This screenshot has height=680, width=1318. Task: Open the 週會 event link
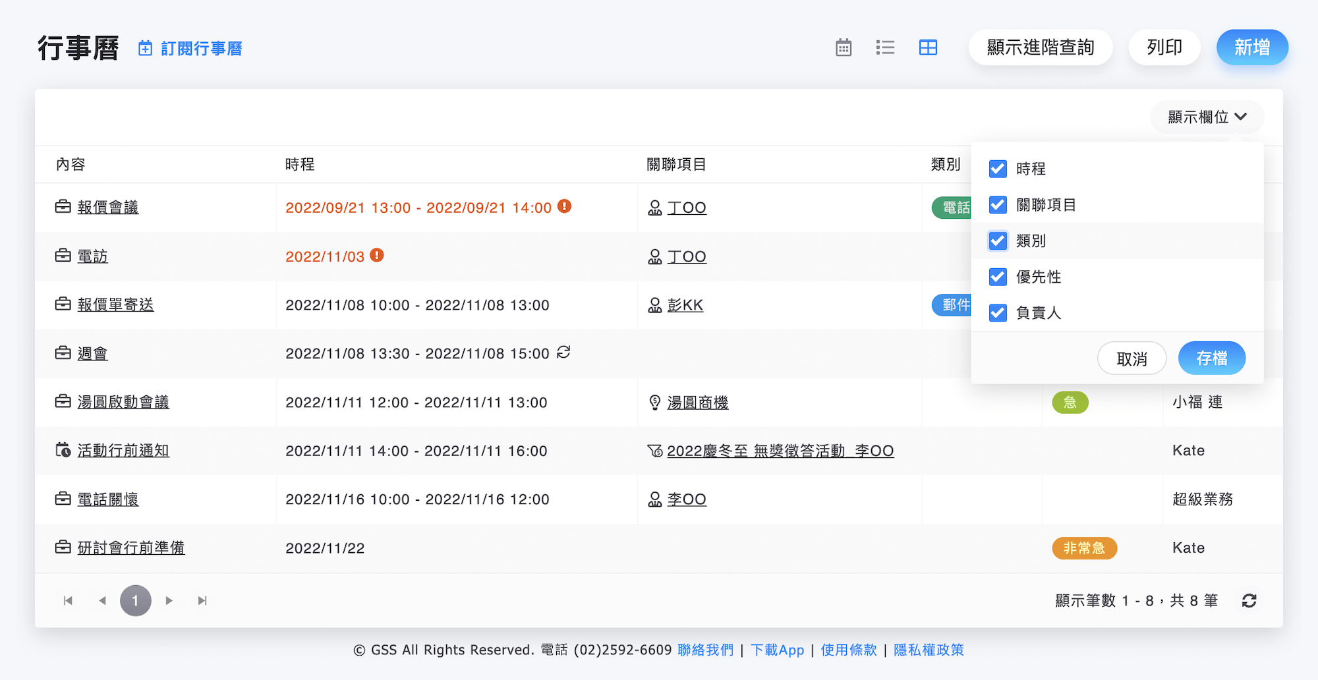coord(92,353)
